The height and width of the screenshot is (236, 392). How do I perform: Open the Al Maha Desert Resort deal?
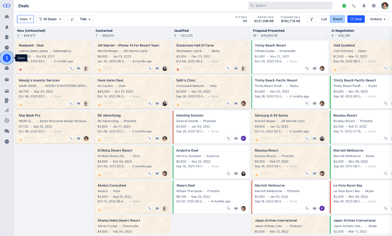115,150
